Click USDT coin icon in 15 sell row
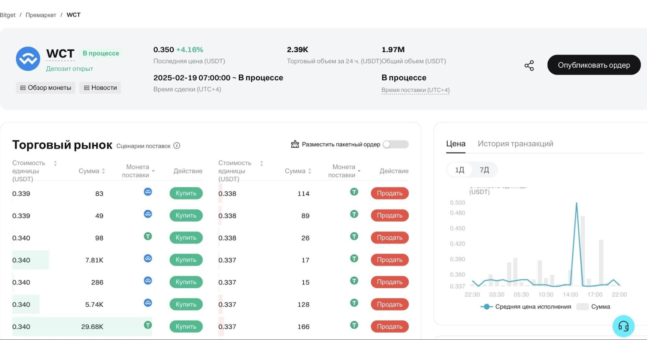The image size is (647, 340). [x=354, y=281]
